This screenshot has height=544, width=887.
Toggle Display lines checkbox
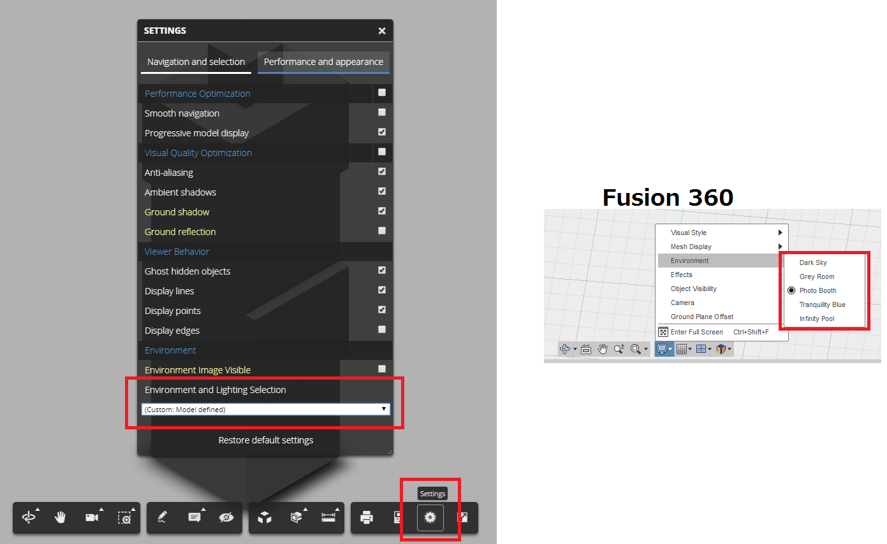(x=382, y=290)
